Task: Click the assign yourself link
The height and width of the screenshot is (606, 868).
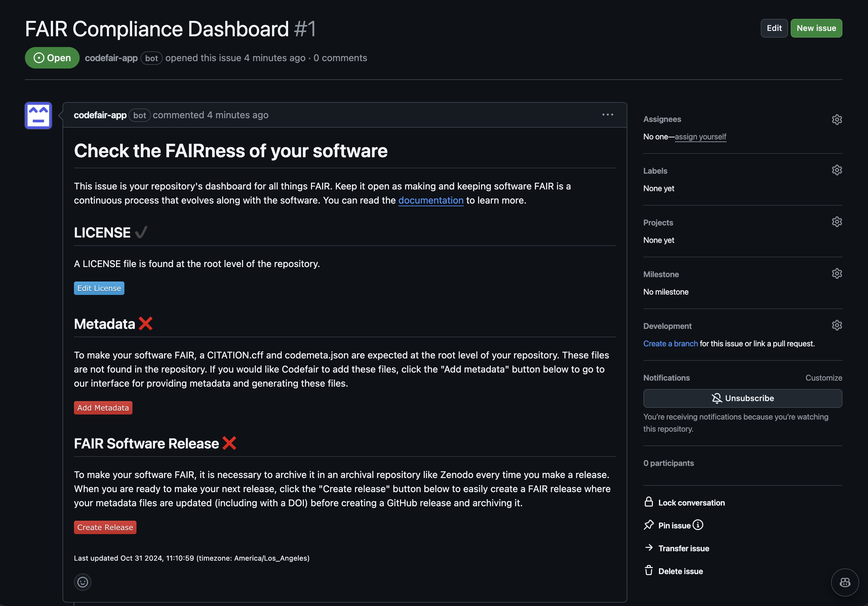Action: pyautogui.click(x=701, y=137)
